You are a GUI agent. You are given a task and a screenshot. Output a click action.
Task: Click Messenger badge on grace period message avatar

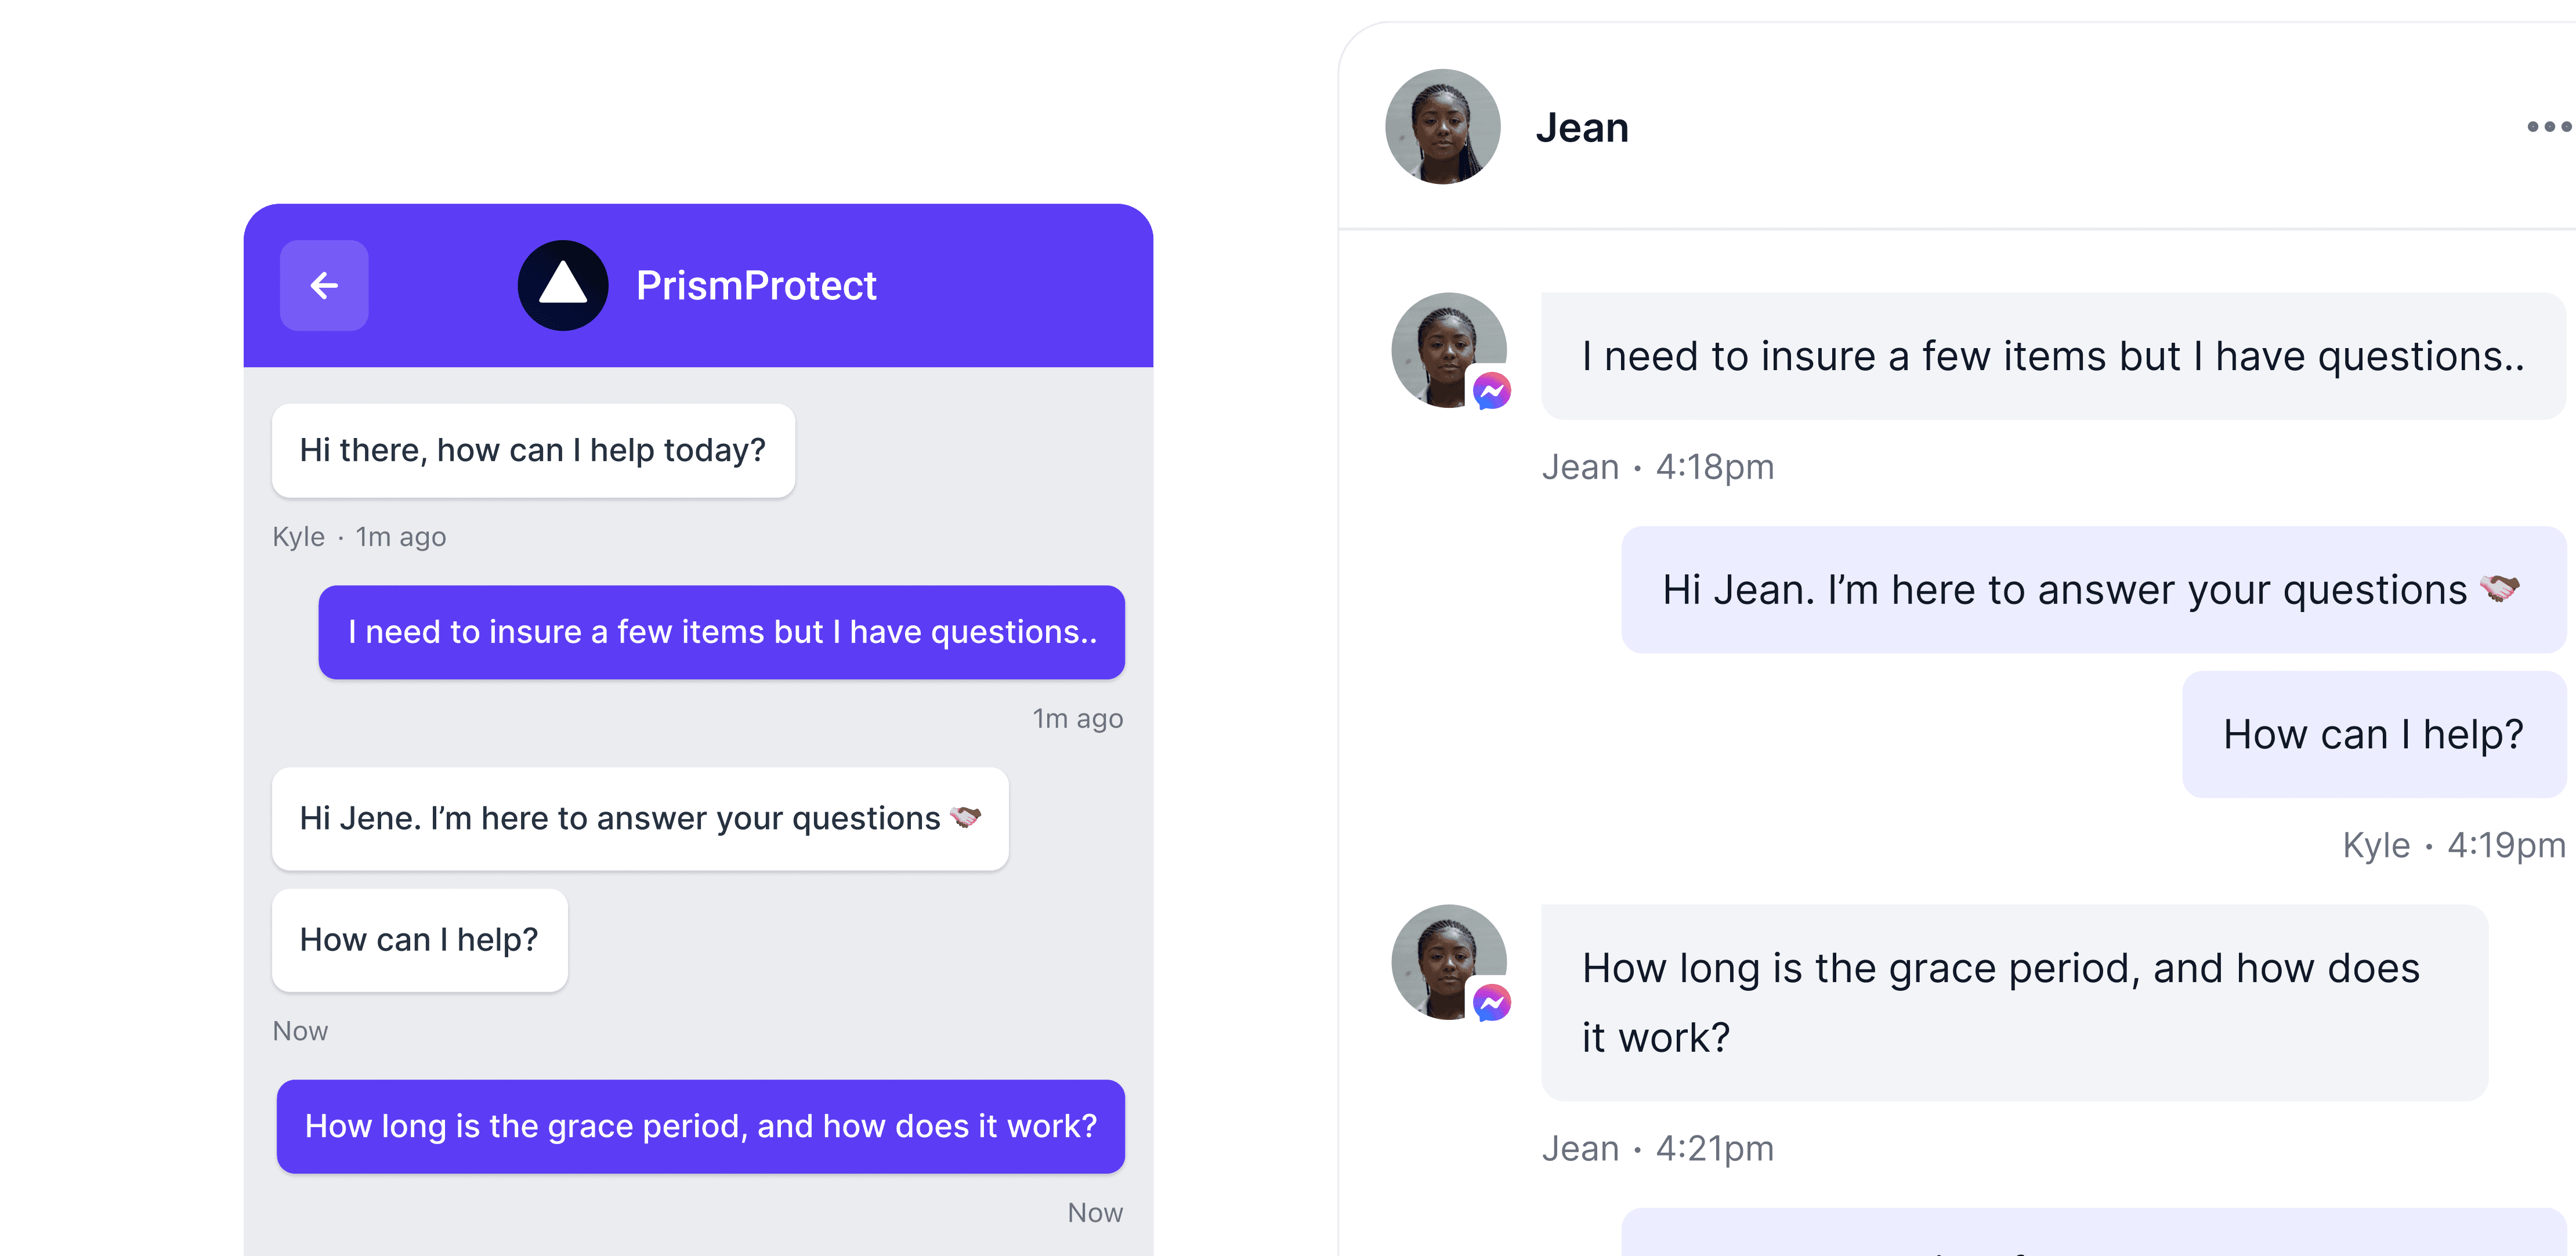[x=1491, y=1003]
